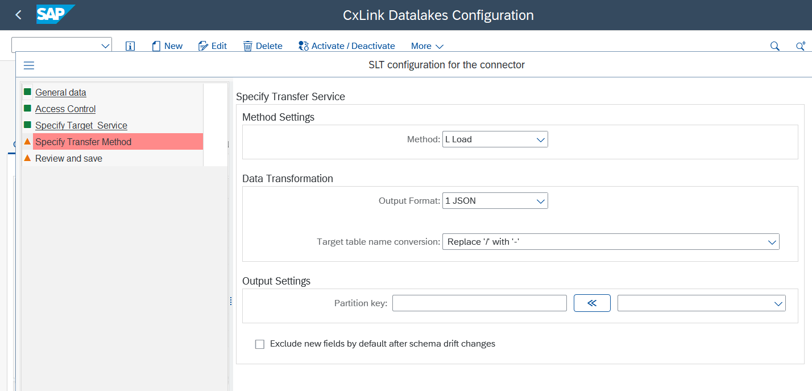Click the Specify Transfer Service heading
The image size is (812, 391).
click(x=291, y=97)
